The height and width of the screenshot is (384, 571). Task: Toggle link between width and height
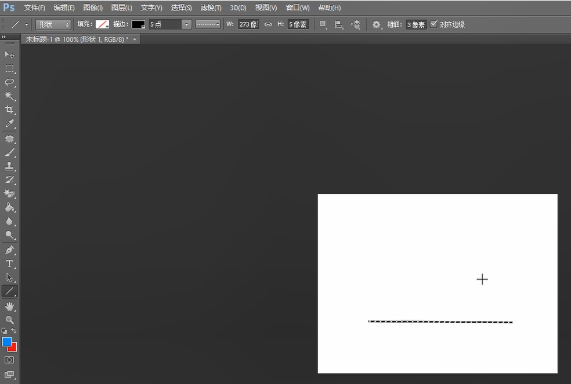coord(268,24)
